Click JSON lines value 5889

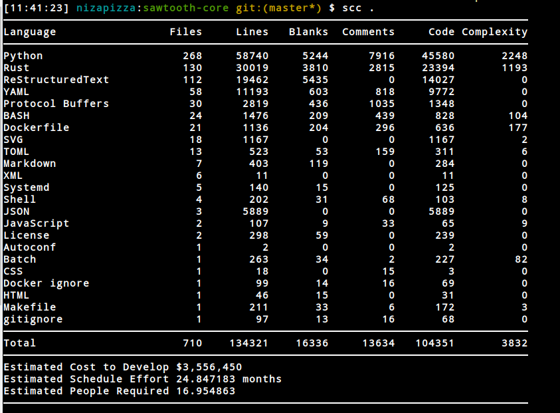coord(256,211)
